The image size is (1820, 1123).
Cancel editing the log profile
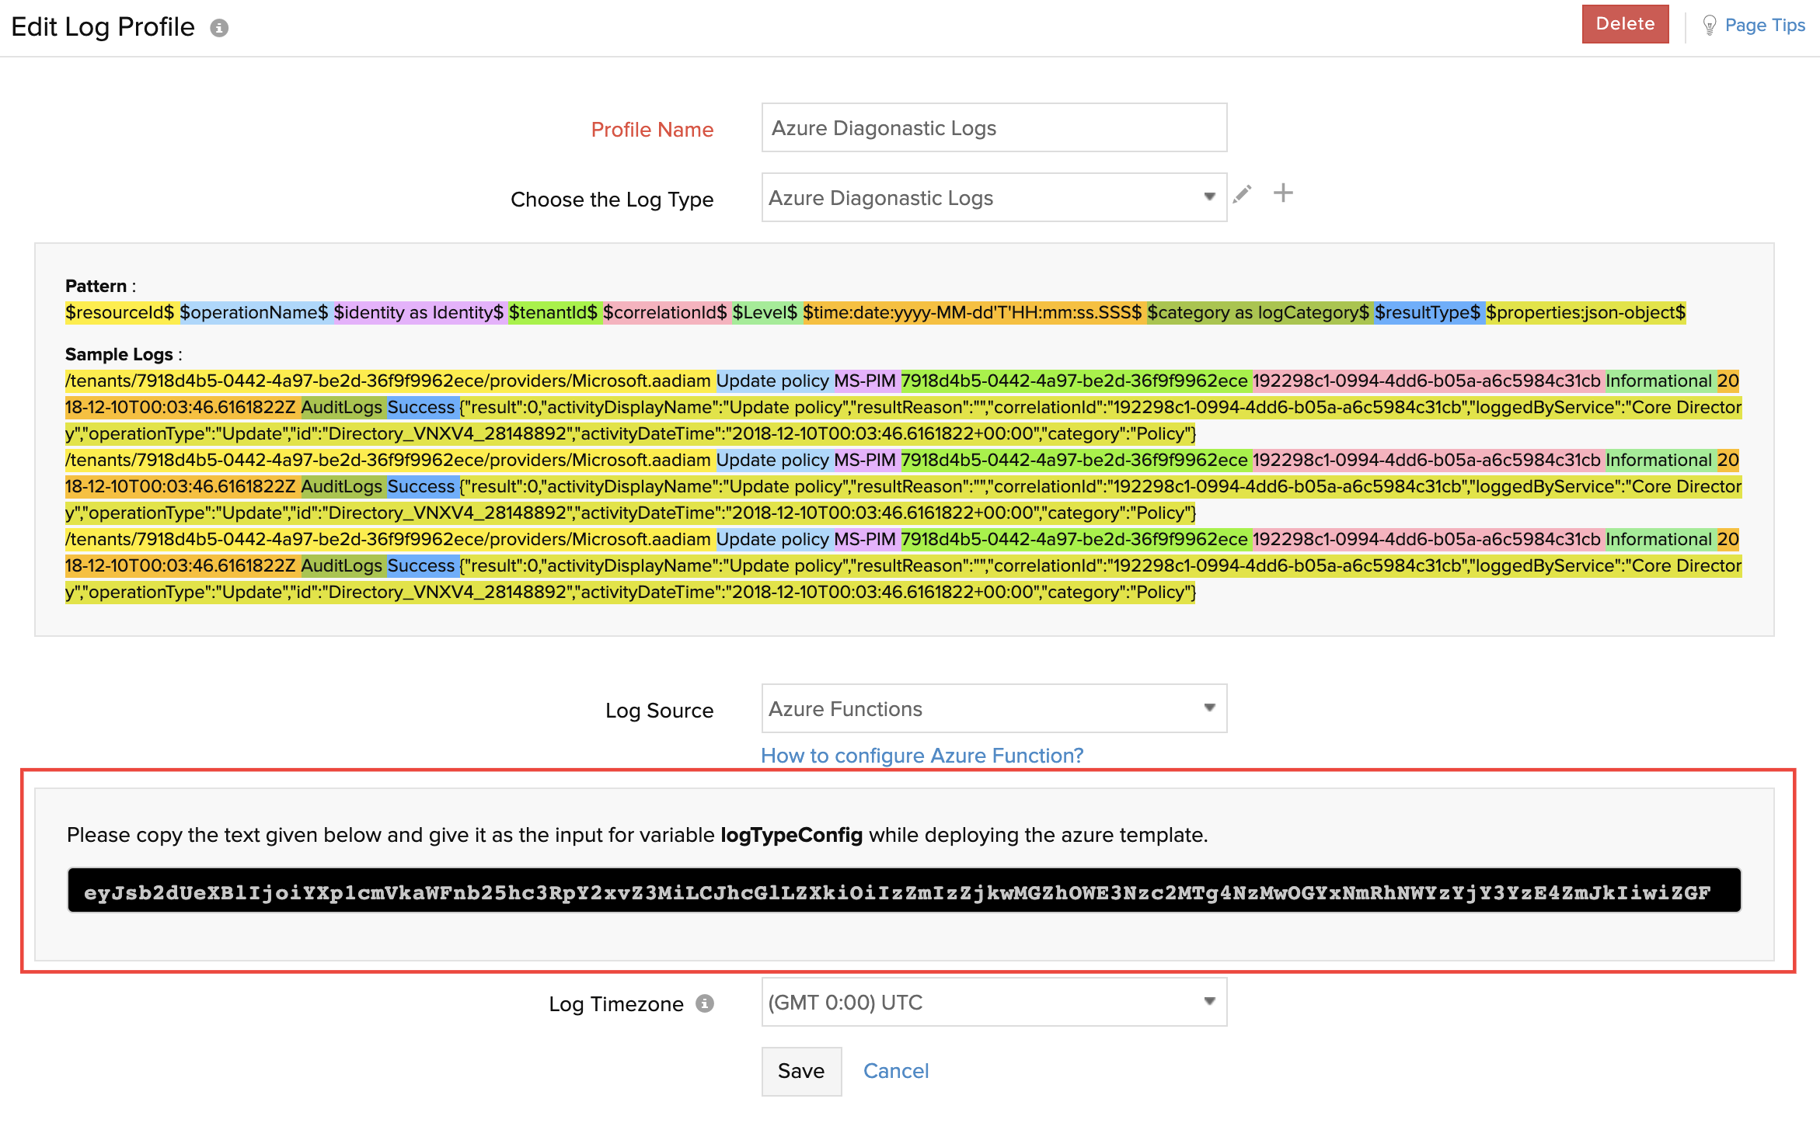click(x=895, y=1071)
